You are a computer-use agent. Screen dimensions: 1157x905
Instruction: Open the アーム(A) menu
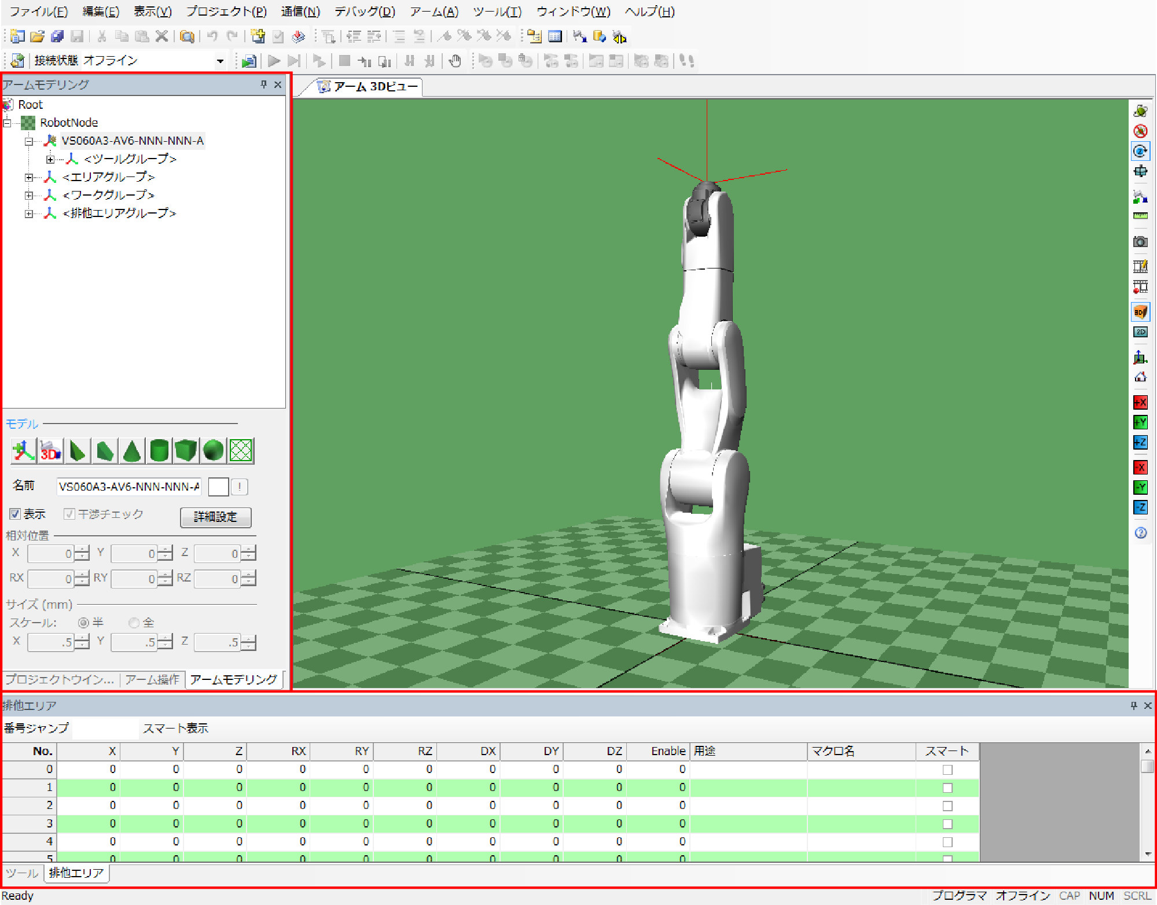click(434, 12)
